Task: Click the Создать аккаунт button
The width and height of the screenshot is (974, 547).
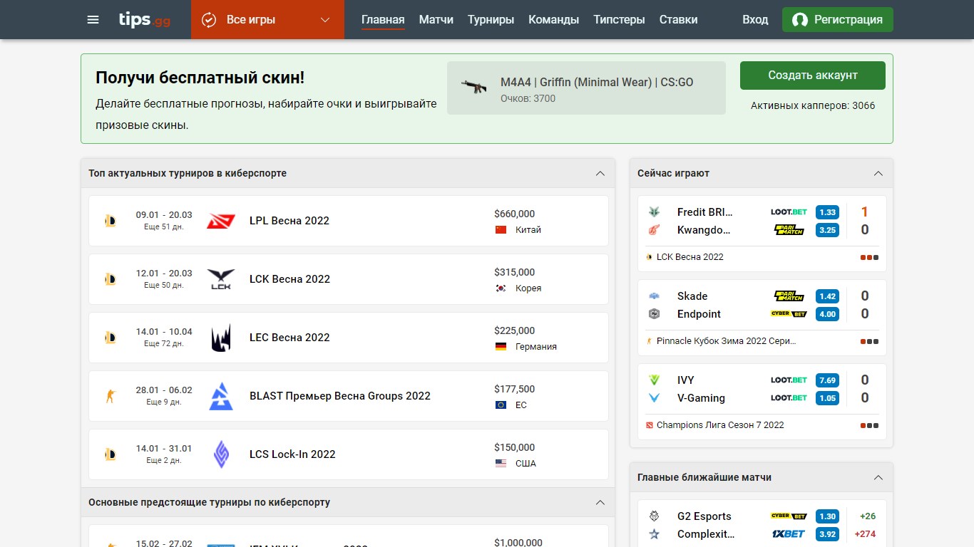Action: (813, 75)
